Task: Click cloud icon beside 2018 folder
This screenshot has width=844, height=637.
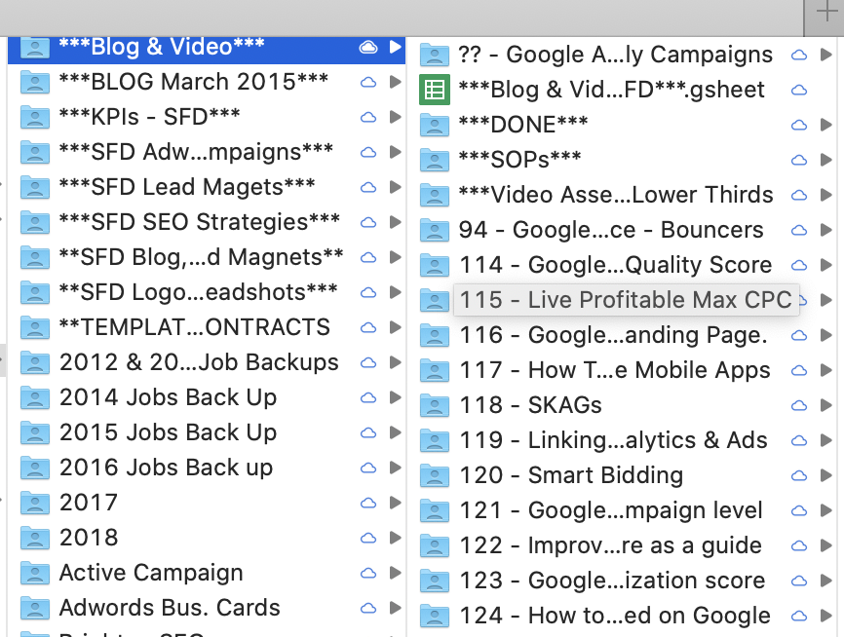Action: (x=368, y=538)
